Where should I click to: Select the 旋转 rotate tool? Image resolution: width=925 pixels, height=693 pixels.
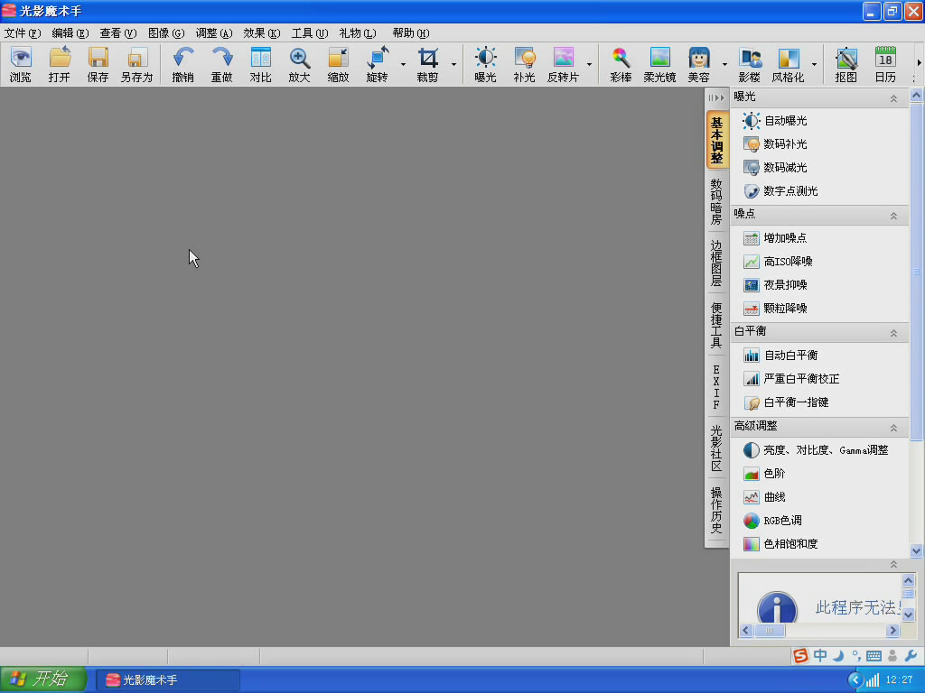click(377, 64)
